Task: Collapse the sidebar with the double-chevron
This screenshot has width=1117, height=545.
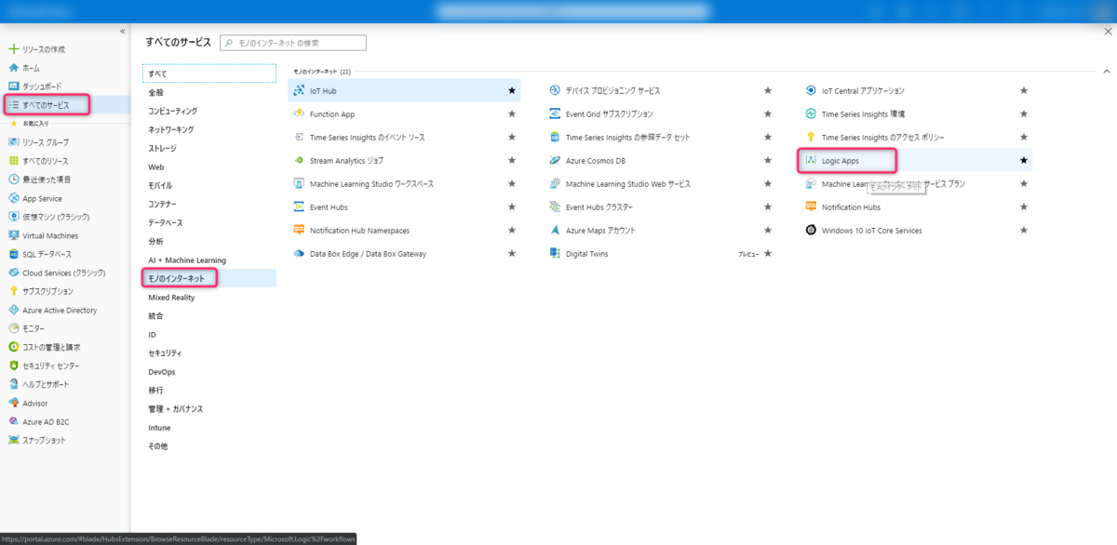Action: click(x=123, y=32)
